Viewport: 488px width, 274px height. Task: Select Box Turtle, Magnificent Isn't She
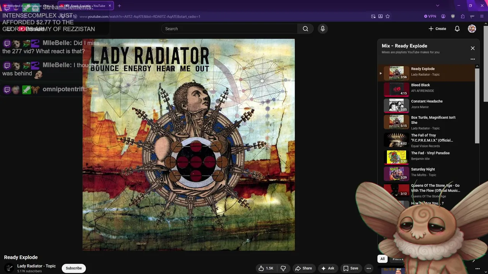pos(426,122)
